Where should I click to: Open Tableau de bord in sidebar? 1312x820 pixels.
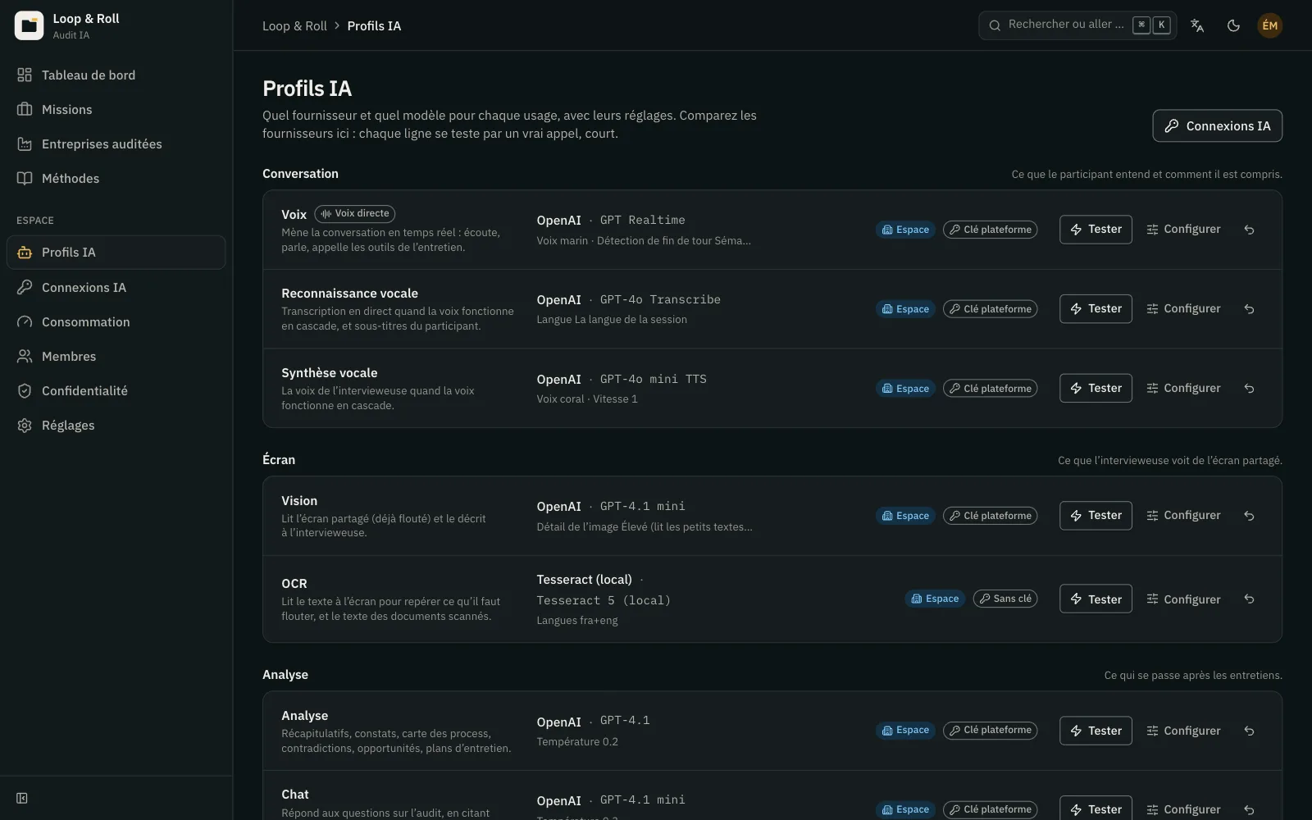coord(116,75)
